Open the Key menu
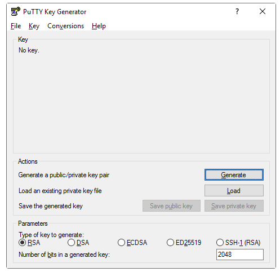The width and height of the screenshot is (280, 276). click(x=34, y=26)
